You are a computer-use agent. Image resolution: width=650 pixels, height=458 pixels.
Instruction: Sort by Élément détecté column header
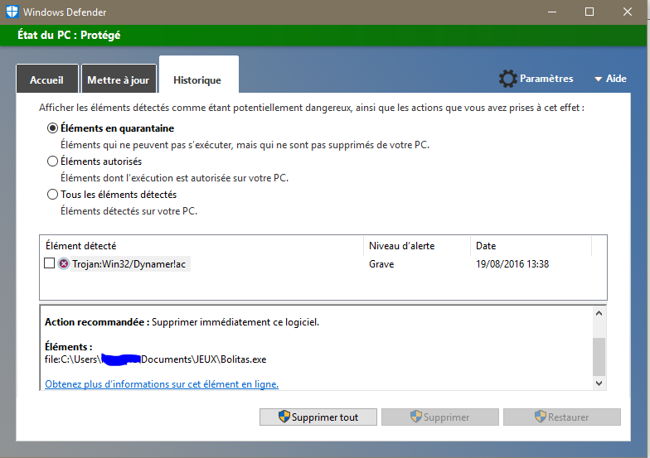tap(201, 245)
